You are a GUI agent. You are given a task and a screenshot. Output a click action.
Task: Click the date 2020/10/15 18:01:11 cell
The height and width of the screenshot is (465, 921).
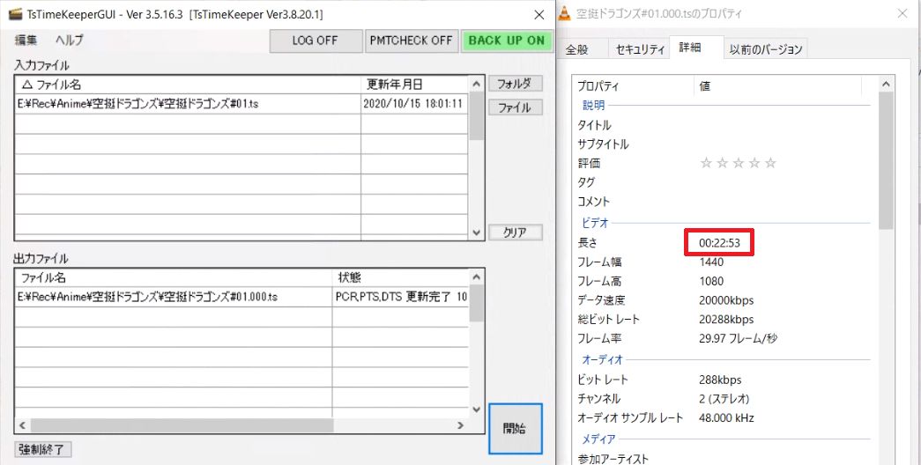413,104
